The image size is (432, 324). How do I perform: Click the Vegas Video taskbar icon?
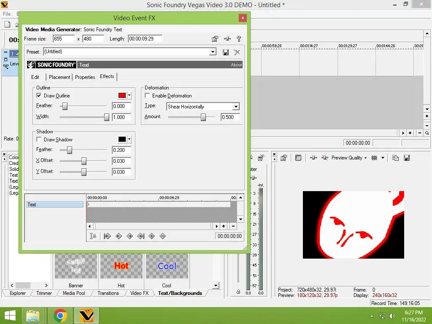pos(86,316)
